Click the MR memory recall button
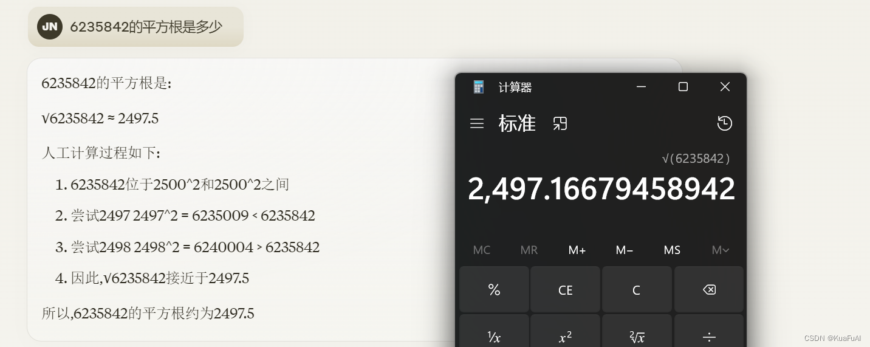This screenshot has width=870, height=347. 529,250
